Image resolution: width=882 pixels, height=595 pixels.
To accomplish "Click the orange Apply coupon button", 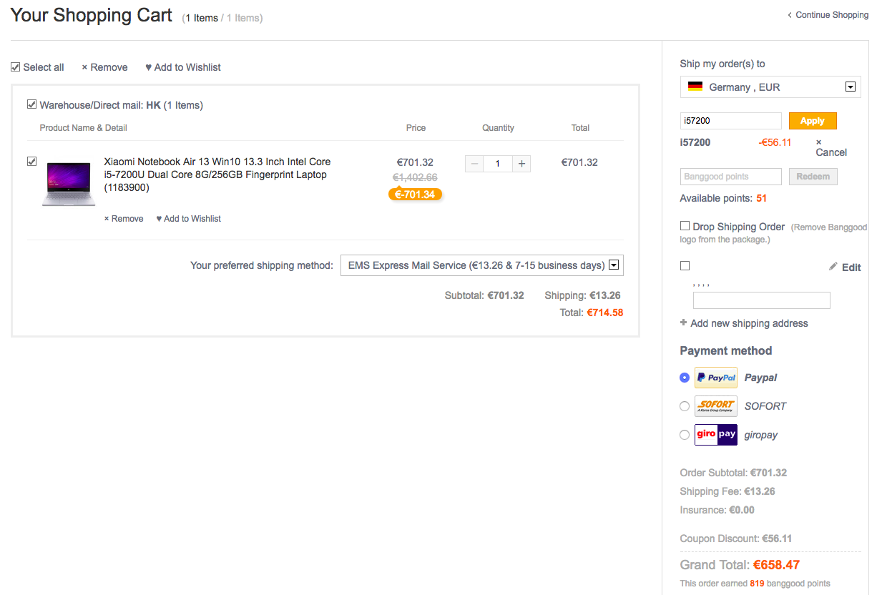I will [813, 121].
